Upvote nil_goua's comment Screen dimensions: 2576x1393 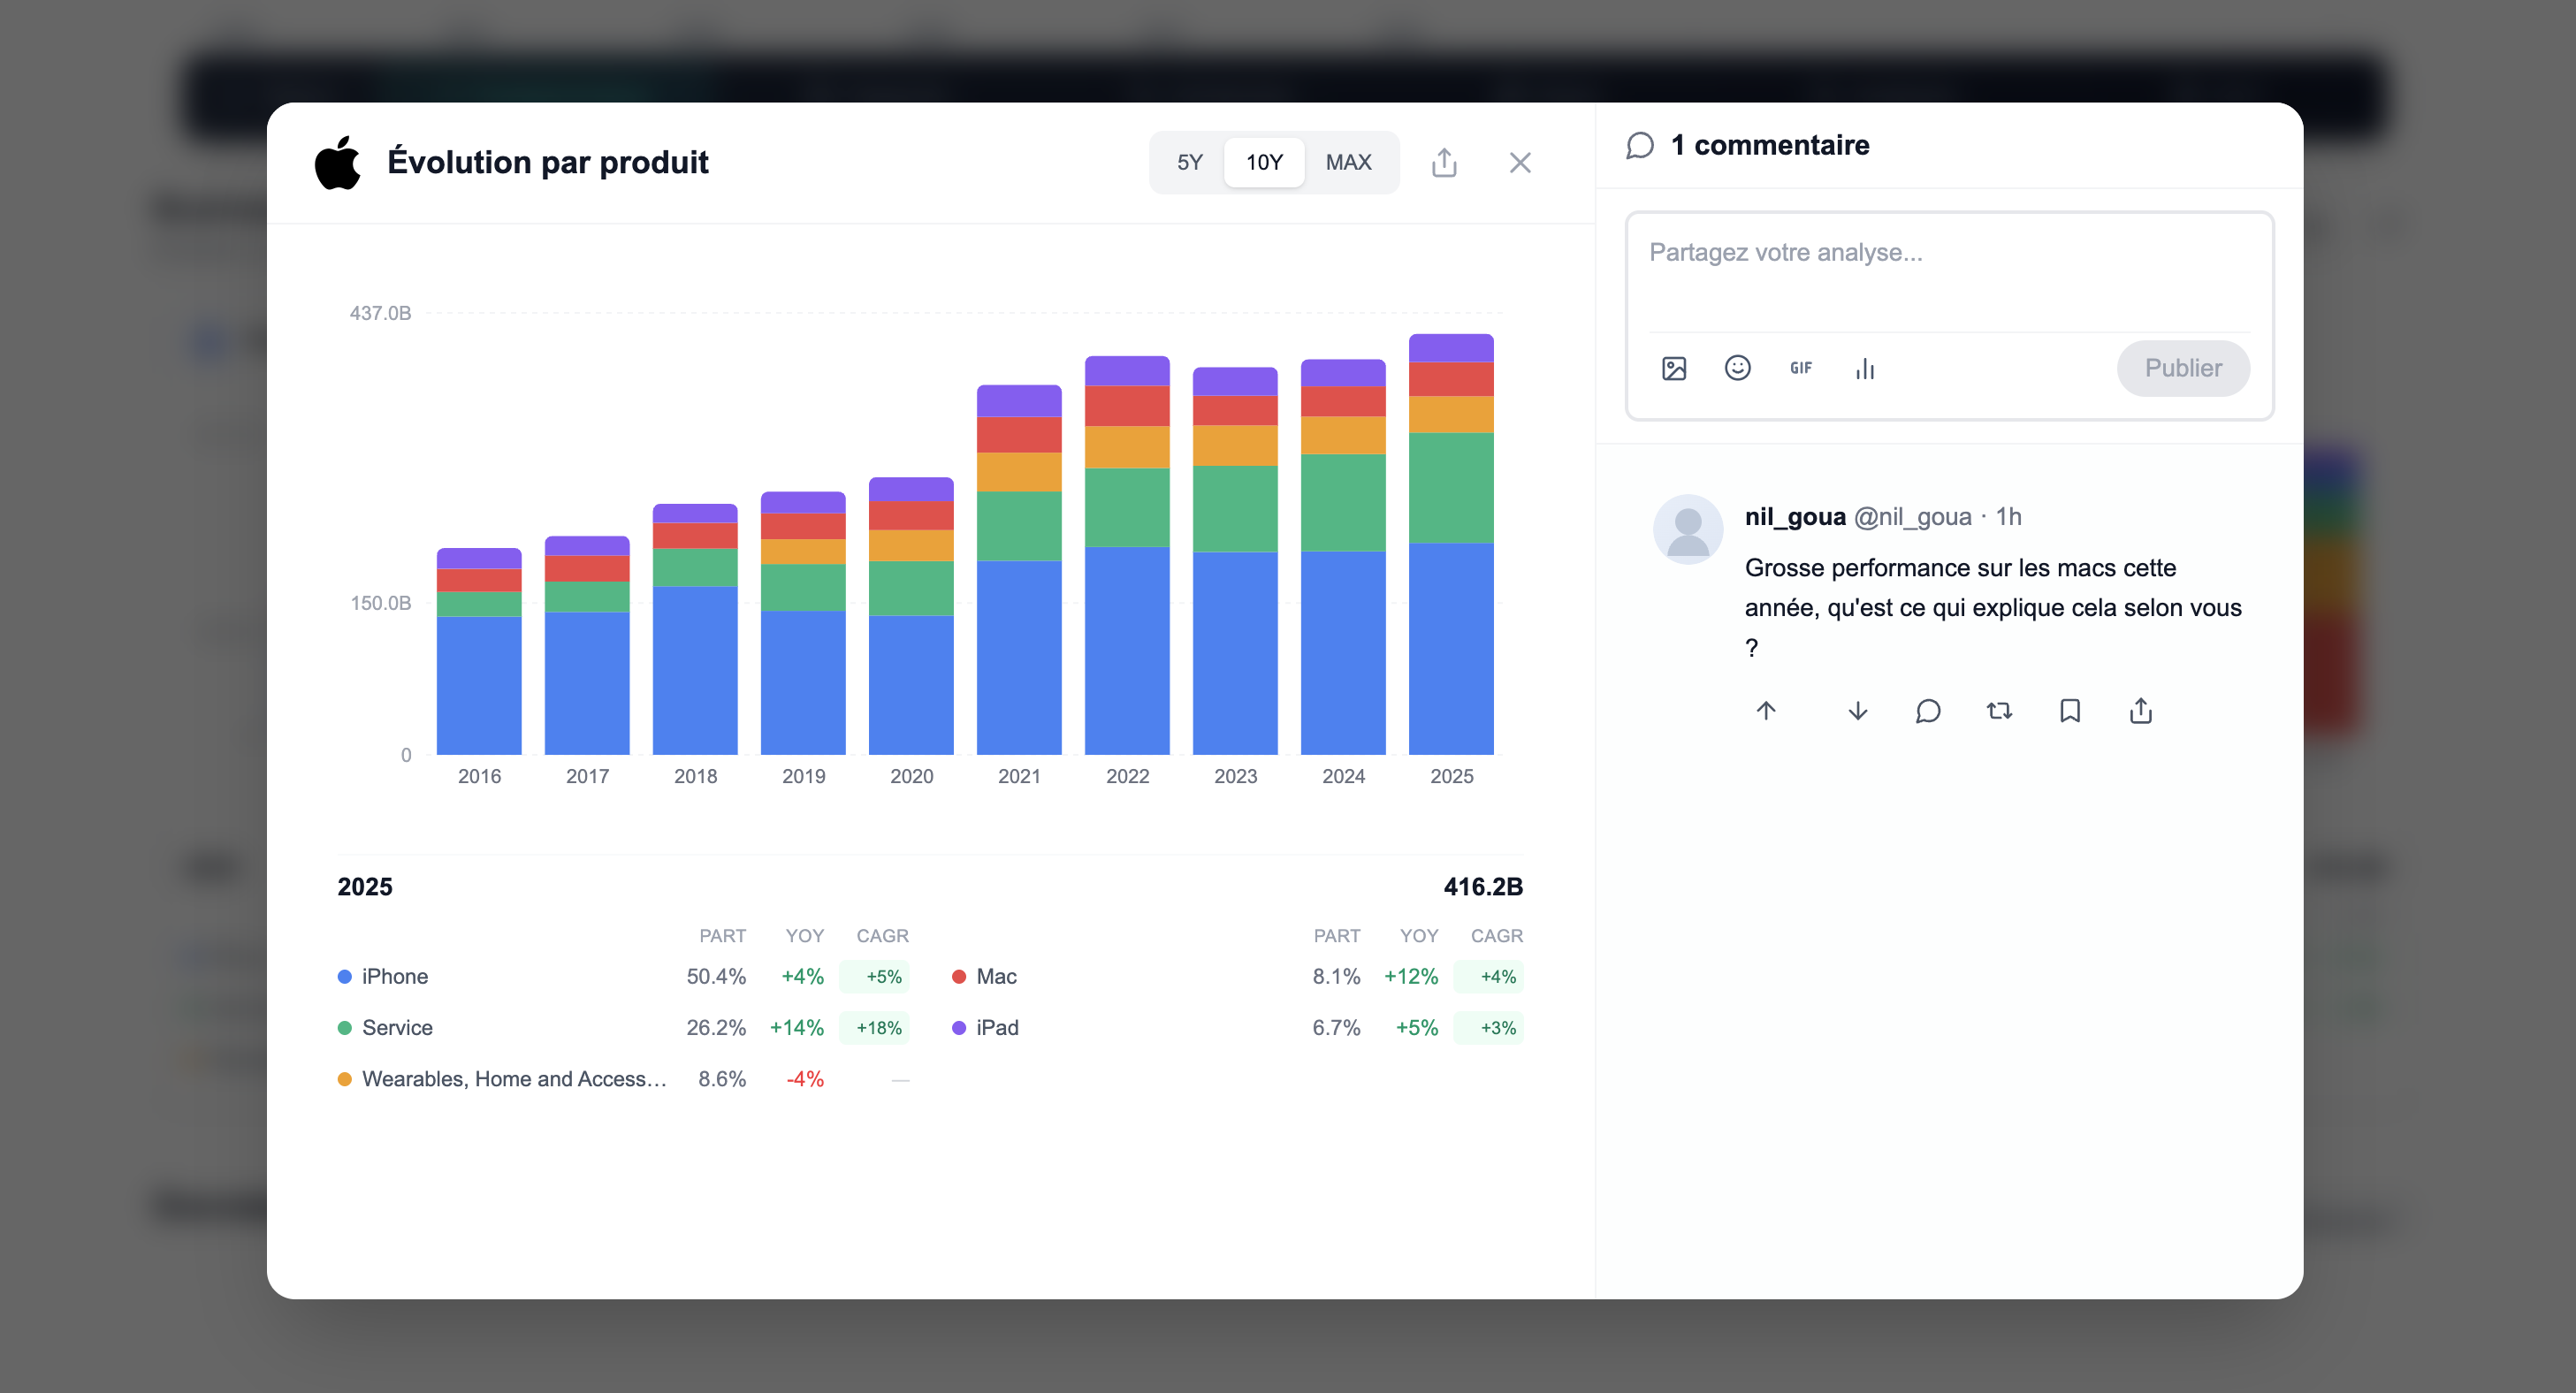pos(1766,711)
